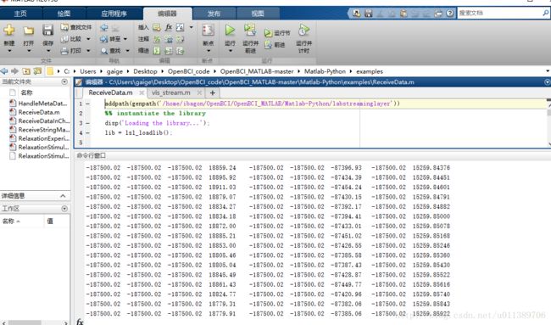
Task: Click the Breakpoints icon
Action: [x=208, y=31]
